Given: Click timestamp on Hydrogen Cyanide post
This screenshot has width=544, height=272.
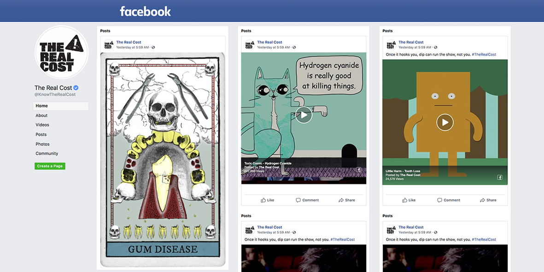Looking at the screenshot, I should coord(274,47).
